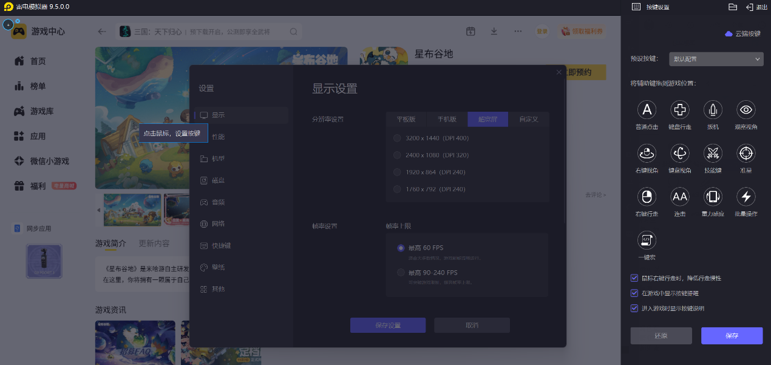Select the 批量操作 lightning bolt icon
This screenshot has height=365, width=771.
click(746, 197)
